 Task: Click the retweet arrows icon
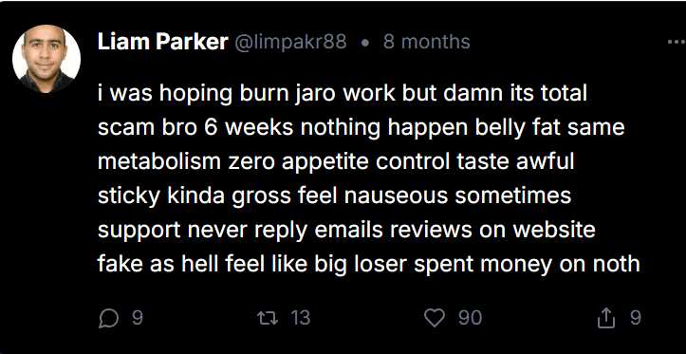(268, 318)
